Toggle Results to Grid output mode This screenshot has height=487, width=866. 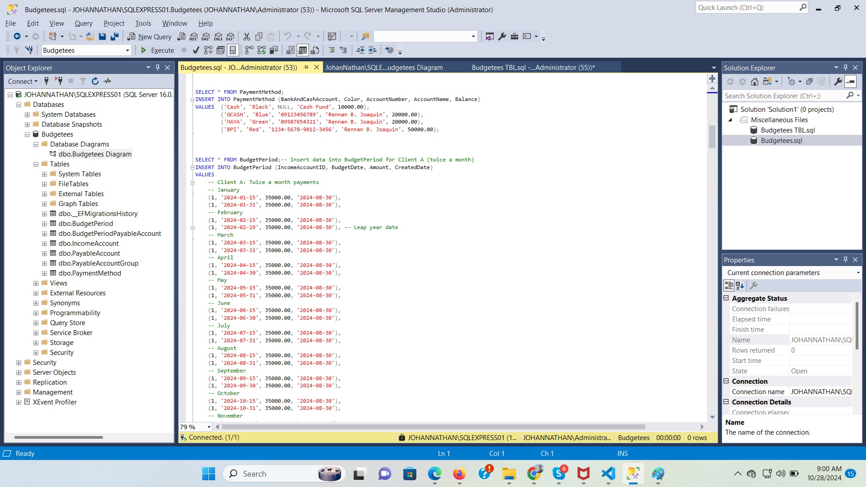[303, 50]
